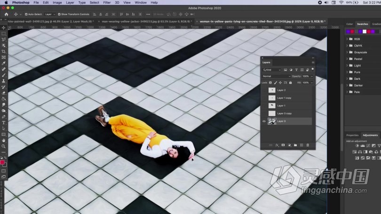Expand the RGB swatch group
381x214 pixels.
[347, 39]
